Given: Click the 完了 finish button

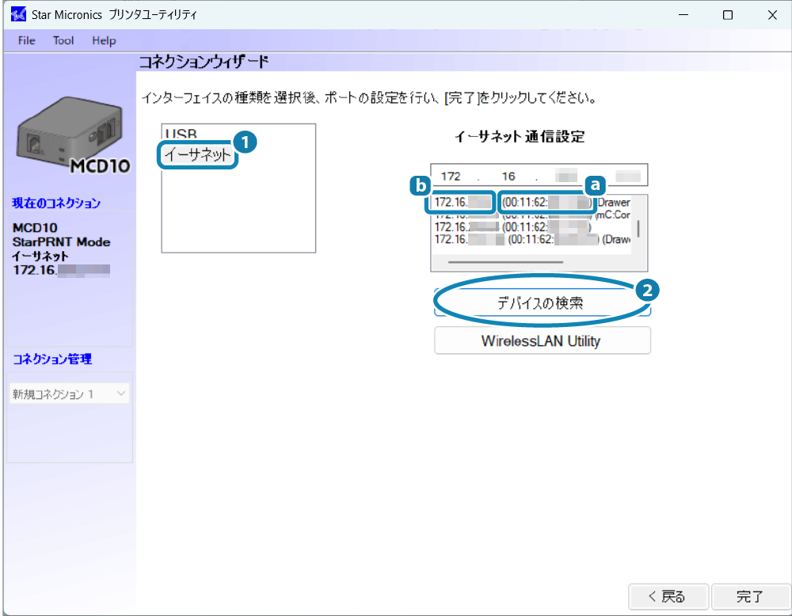Looking at the screenshot, I should click(x=749, y=596).
